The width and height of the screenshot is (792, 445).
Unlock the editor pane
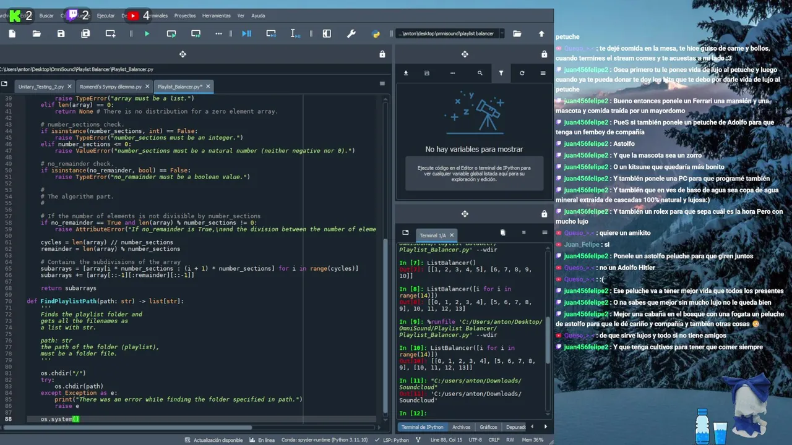pos(382,54)
